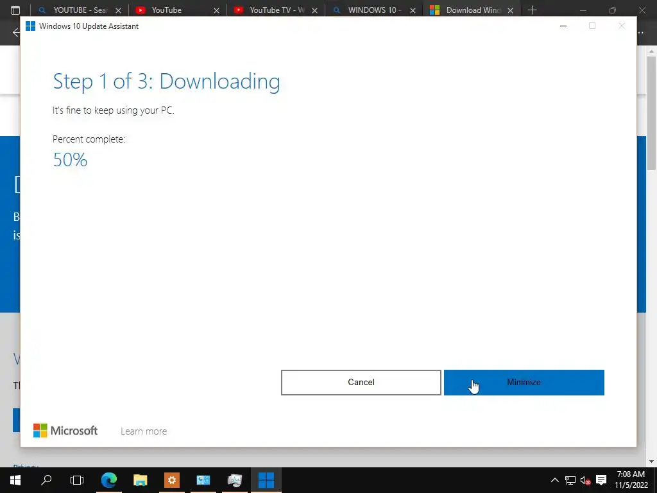657x493 pixels.
Task: Close the YouTube TV tab
Action: coord(314,10)
